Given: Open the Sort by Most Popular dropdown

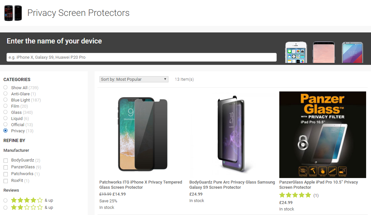Looking at the screenshot, I should point(134,79).
